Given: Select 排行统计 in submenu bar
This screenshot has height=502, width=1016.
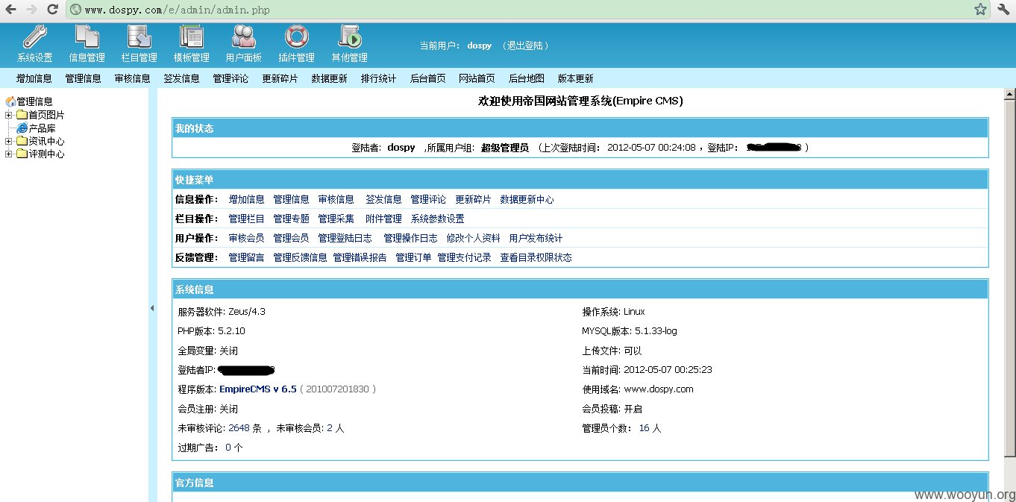Looking at the screenshot, I should [x=379, y=78].
